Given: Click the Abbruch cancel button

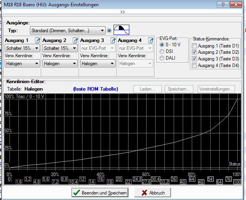Looking at the screenshot, I should [x=153, y=193].
